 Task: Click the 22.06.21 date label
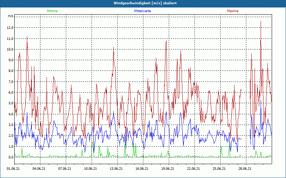[193, 169]
